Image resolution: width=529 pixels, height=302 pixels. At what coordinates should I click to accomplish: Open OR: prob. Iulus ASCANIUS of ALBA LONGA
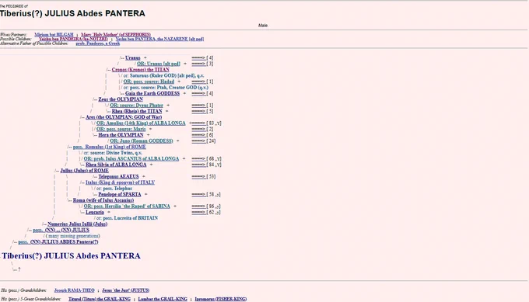[131, 158]
